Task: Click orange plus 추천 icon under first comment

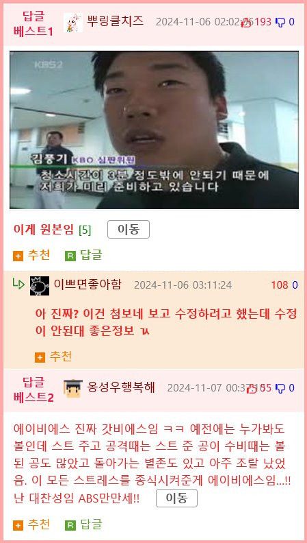Action: pos(18,256)
